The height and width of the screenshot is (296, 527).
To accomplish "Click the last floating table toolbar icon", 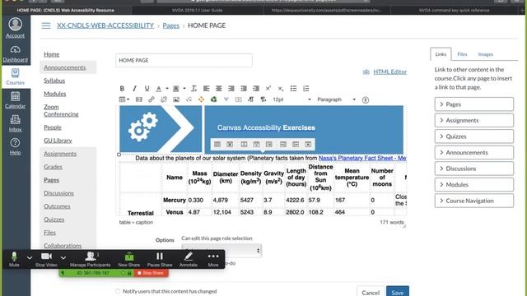I will coord(308,145).
